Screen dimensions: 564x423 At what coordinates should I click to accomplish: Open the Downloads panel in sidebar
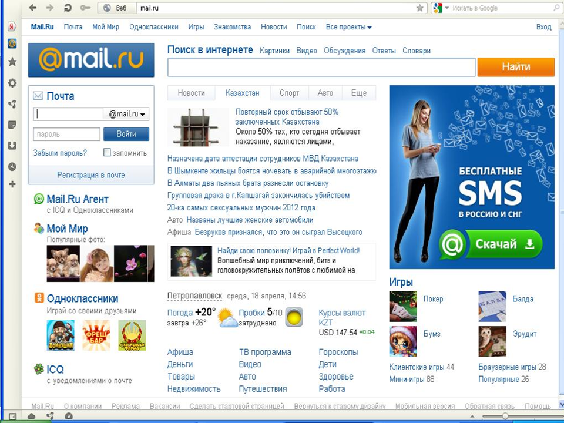[12, 146]
